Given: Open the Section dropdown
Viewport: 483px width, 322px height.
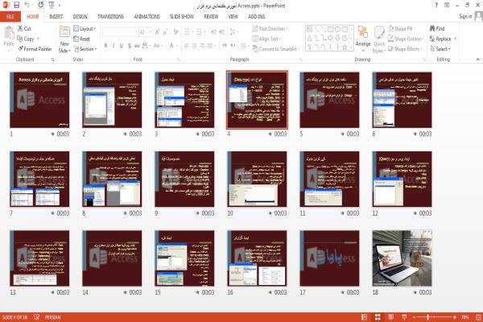Looking at the screenshot, I should pos(85,49).
